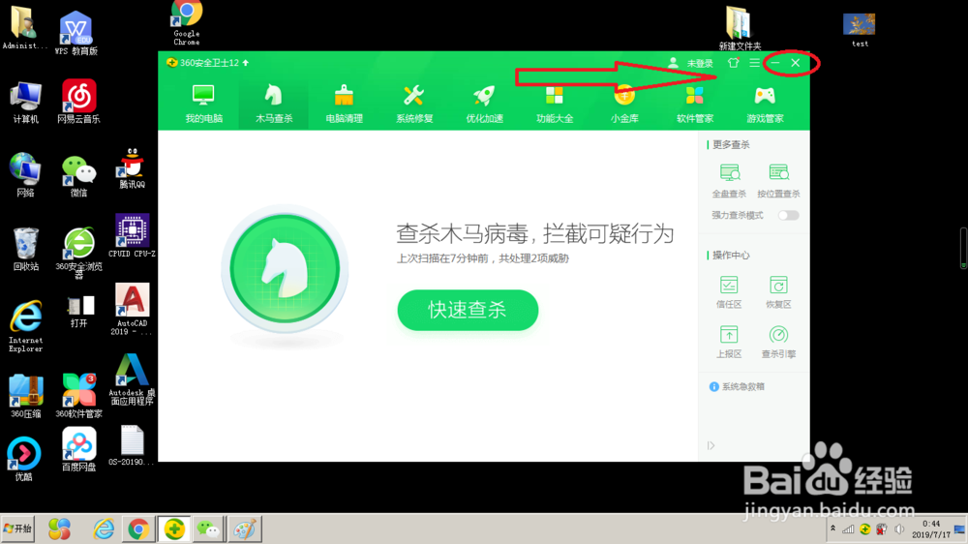Open the 系统急救箱 link
The image size is (968, 544).
pos(737,386)
